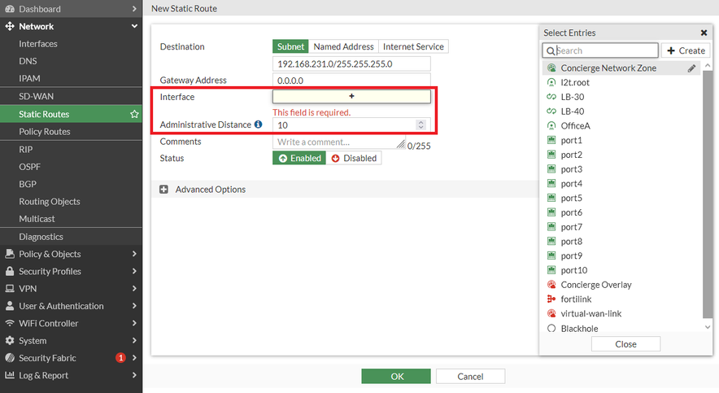The width and height of the screenshot is (719, 393).
Task: Edit Concierge Network Zone via pencil icon
Action: (x=691, y=68)
